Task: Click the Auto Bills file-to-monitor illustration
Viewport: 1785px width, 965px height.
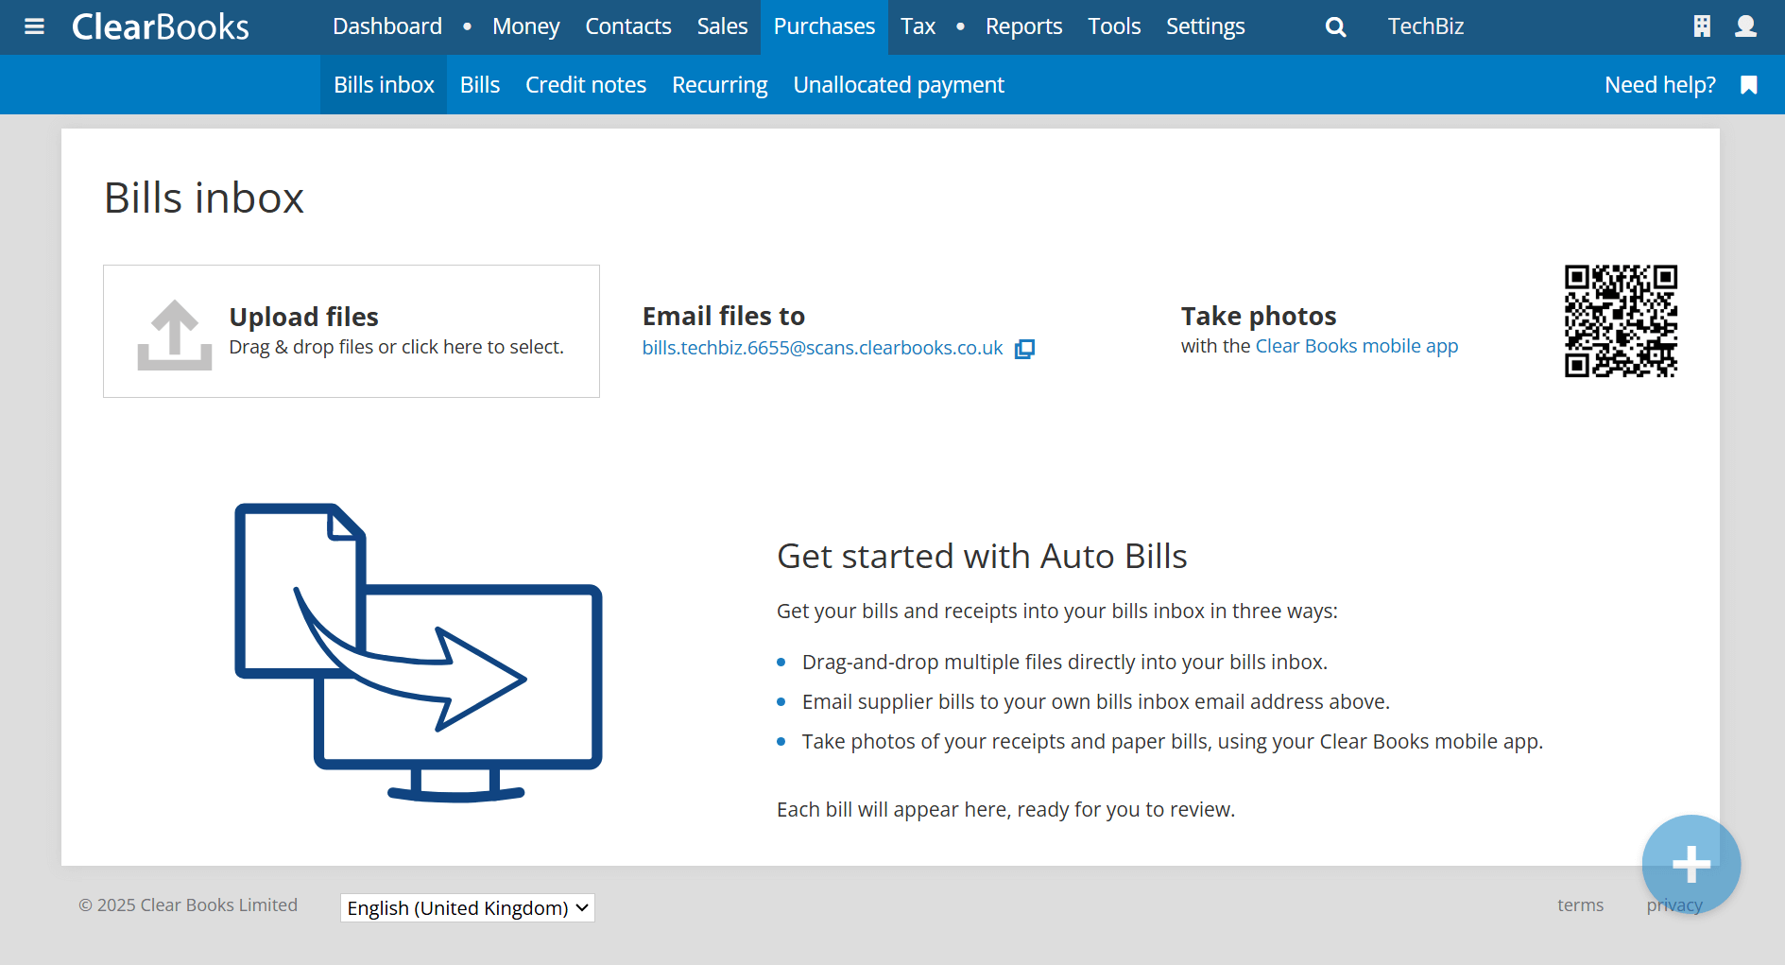Action: pos(418,652)
